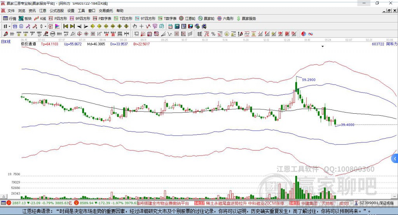Jump to first bar icon
The height and width of the screenshot is (215, 398).
(65, 26)
